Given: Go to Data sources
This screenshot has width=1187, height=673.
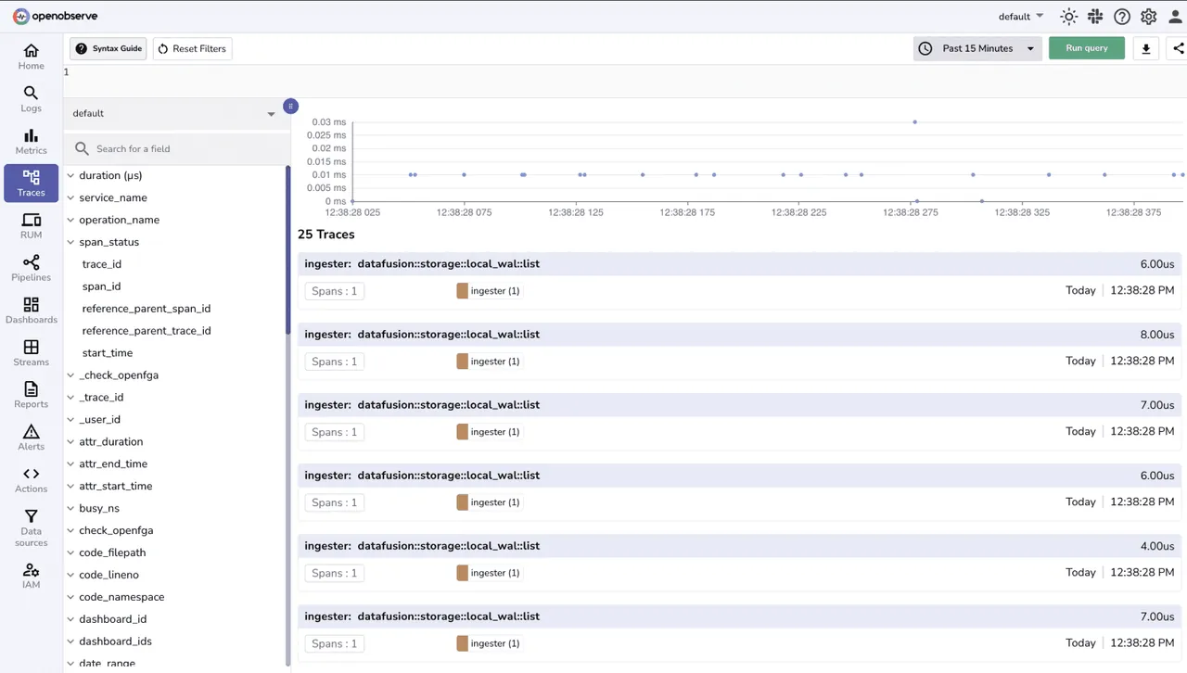Looking at the screenshot, I should (31, 527).
